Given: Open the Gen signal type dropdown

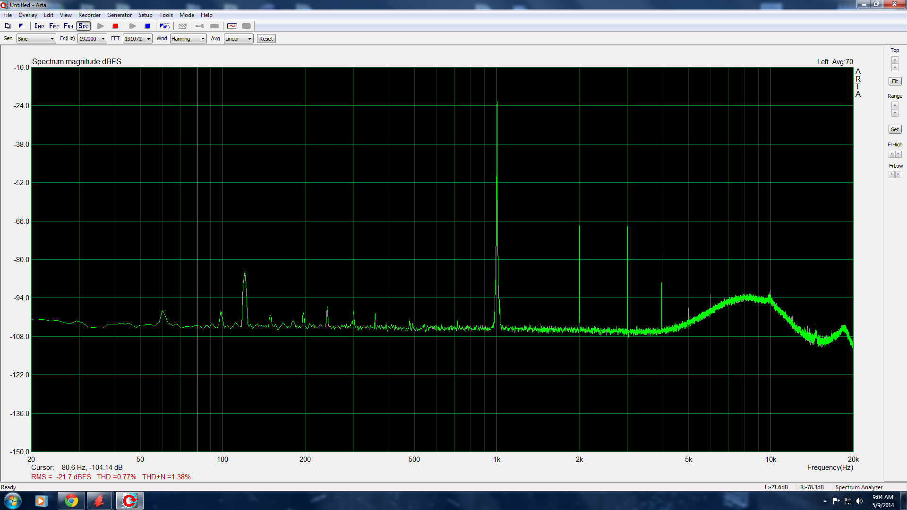Looking at the screenshot, I should 36,39.
